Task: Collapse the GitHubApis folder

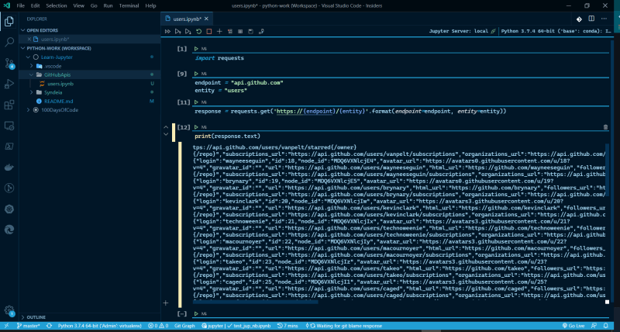Action: click(x=32, y=74)
